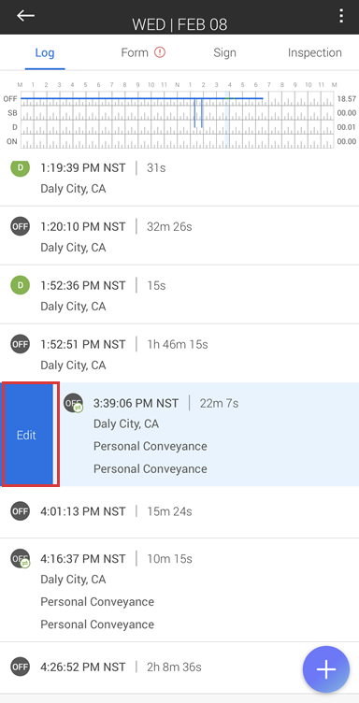Image resolution: width=359 pixels, height=703 pixels.
Task: Select the 4:26:52 PM 2h 8m entry
Action: coord(179,667)
